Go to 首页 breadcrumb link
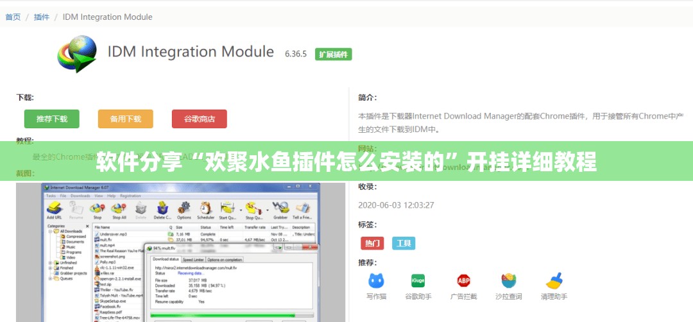 [x=13, y=17]
